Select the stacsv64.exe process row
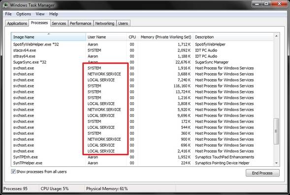Viewport: 290px width, 195px height. (x=142, y=50)
